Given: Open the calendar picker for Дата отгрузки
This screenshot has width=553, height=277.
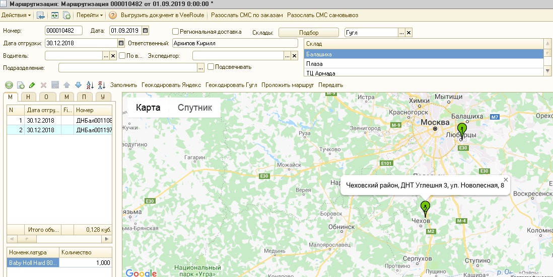Looking at the screenshot, I should 121,43.
